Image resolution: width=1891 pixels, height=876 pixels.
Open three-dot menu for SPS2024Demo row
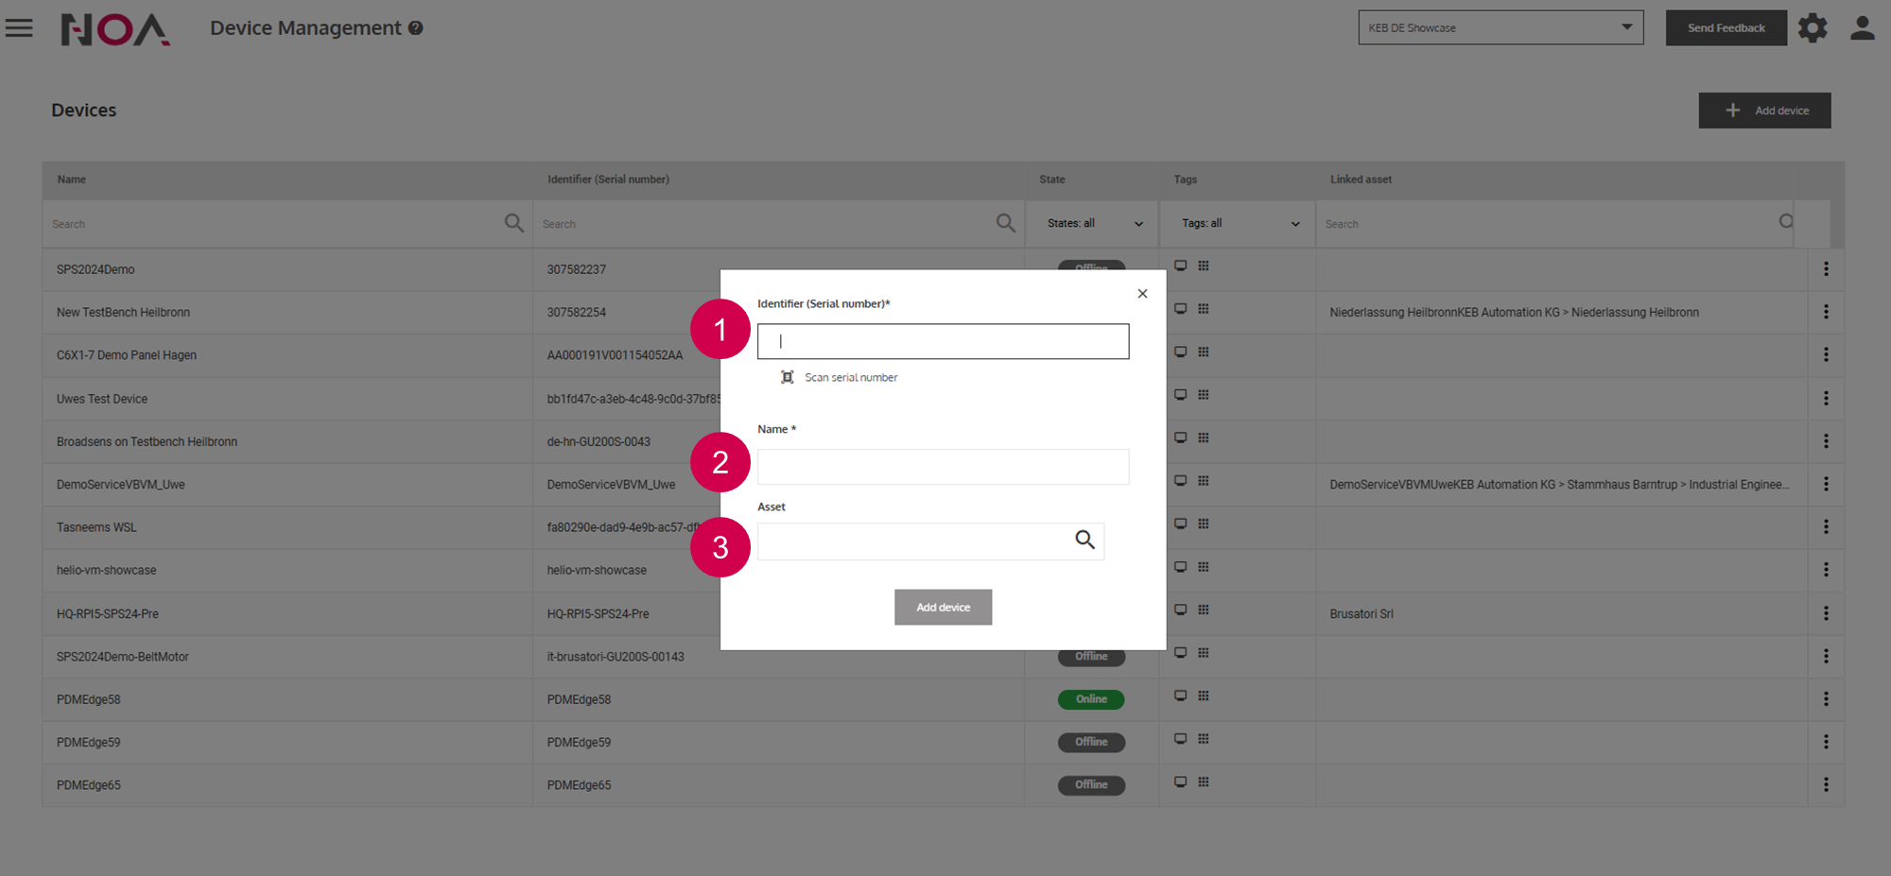(x=1826, y=269)
